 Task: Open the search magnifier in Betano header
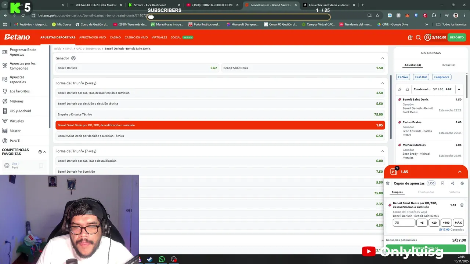point(418,37)
